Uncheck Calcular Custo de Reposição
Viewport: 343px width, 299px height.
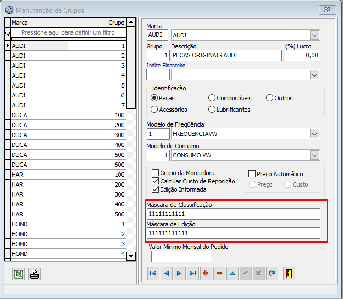pos(156,181)
